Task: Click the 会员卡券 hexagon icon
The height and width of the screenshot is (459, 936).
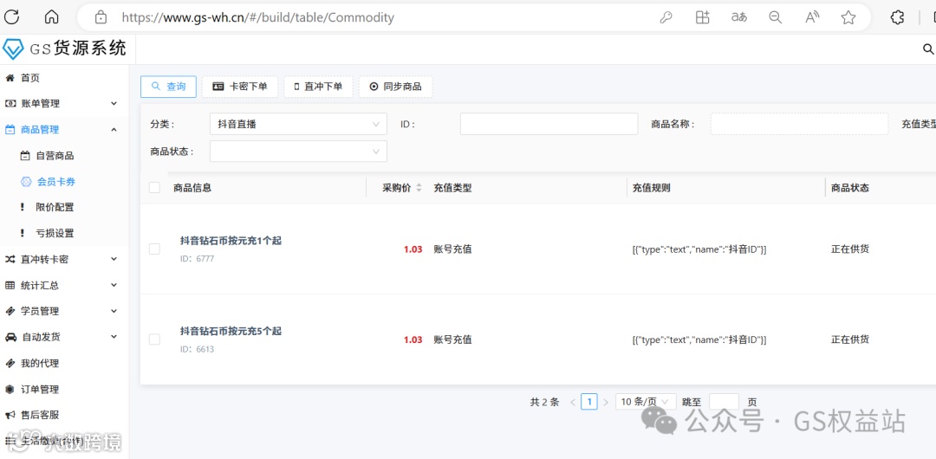Action: 26,182
